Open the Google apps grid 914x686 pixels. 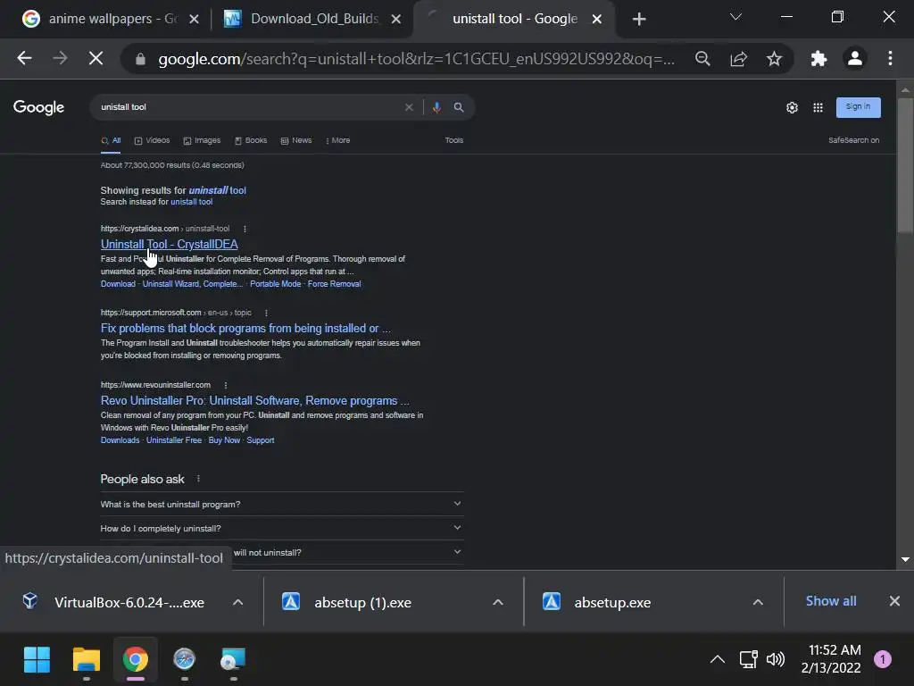(818, 107)
